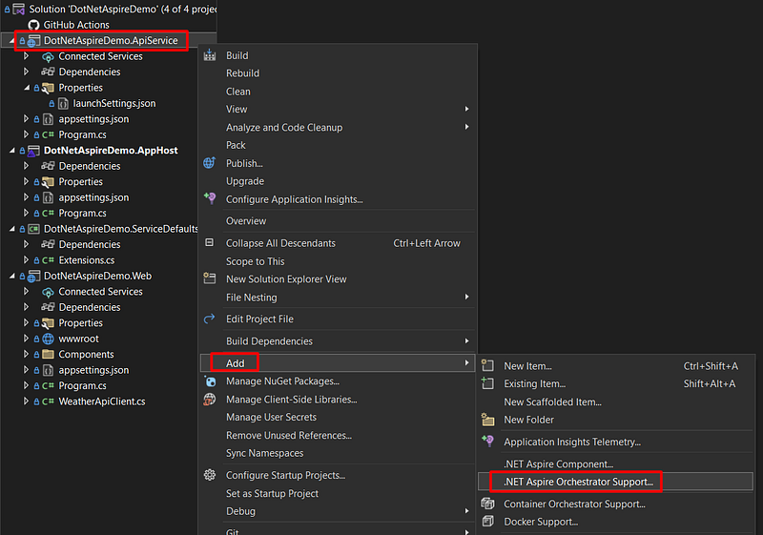Click the ServiceDefaults project icon

point(33,229)
